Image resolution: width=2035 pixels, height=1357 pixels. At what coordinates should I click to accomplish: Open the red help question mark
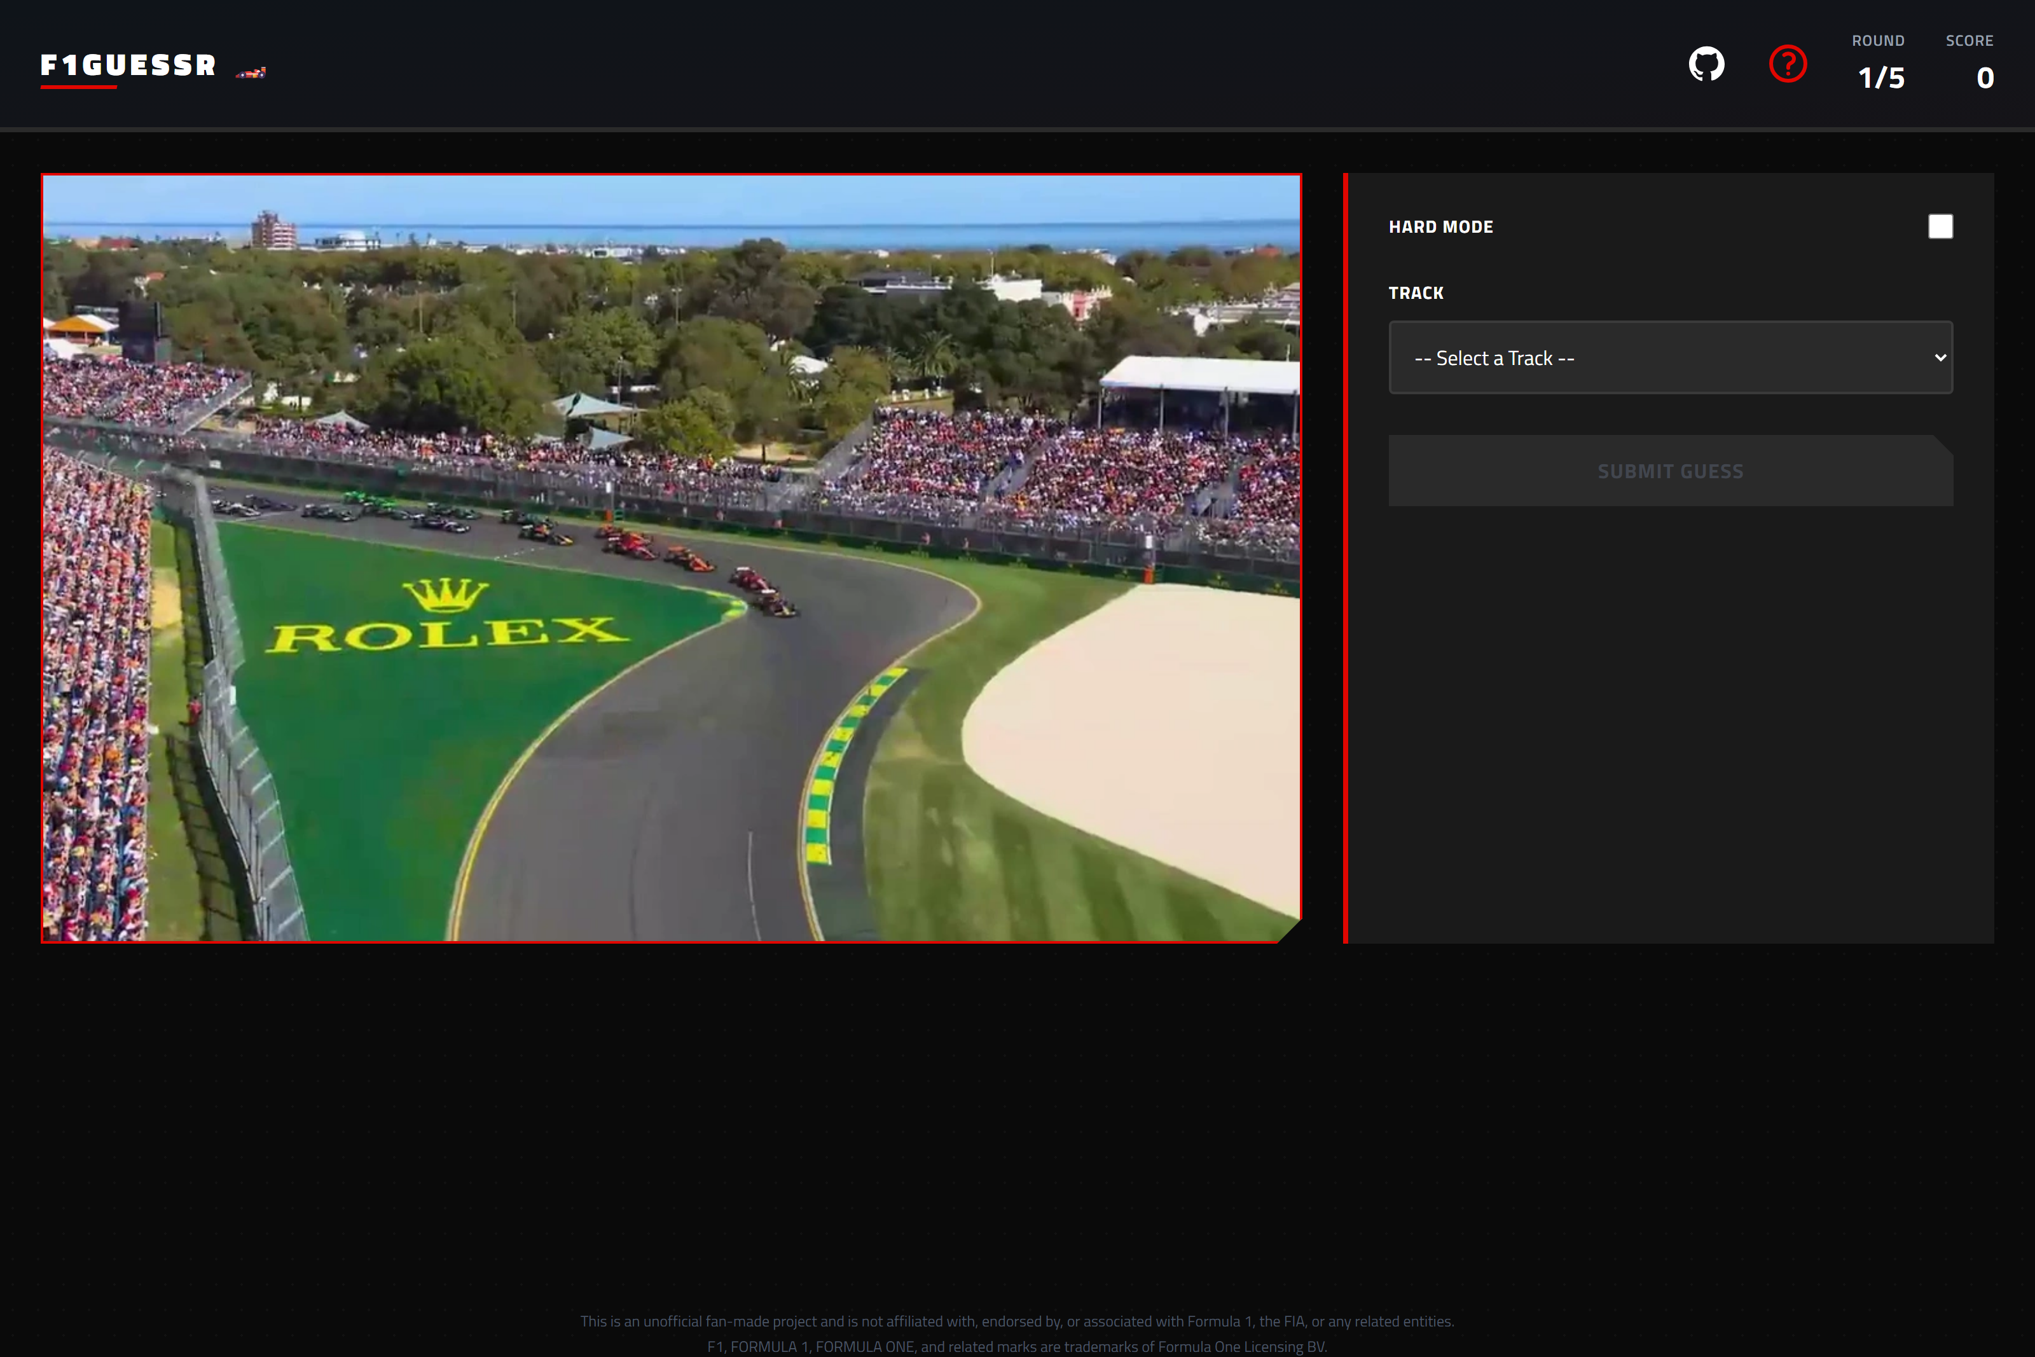tap(1788, 64)
